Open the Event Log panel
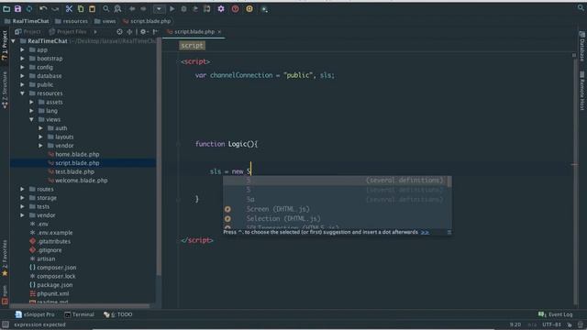Viewport: 587px width, 330px height. point(556,314)
